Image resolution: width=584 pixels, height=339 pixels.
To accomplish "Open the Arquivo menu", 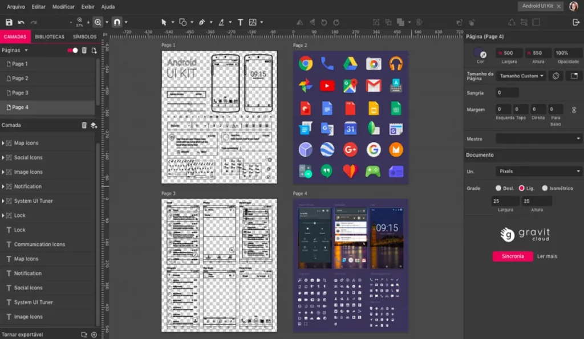I will 15,7.
